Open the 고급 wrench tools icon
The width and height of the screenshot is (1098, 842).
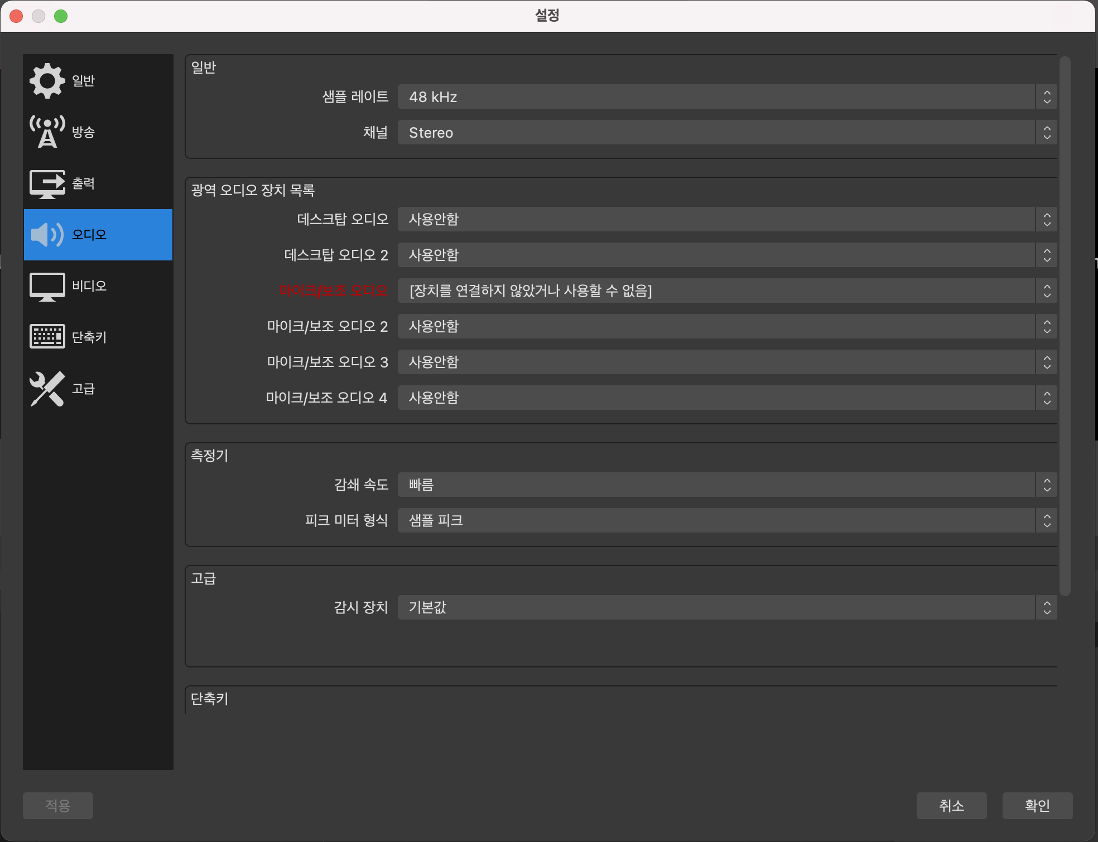[x=47, y=389]
